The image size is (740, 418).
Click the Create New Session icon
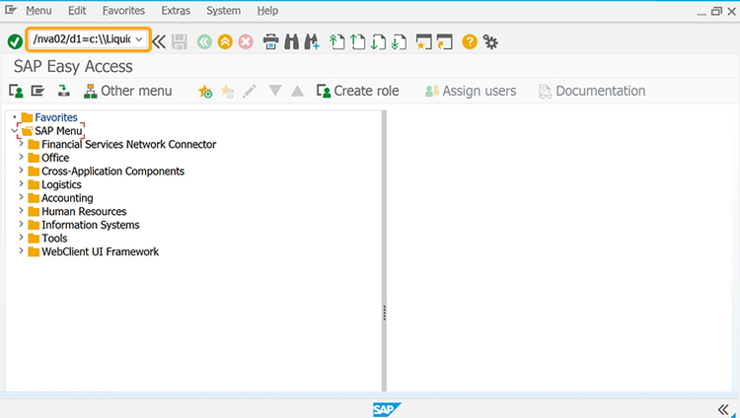click(x=424, y=41)
